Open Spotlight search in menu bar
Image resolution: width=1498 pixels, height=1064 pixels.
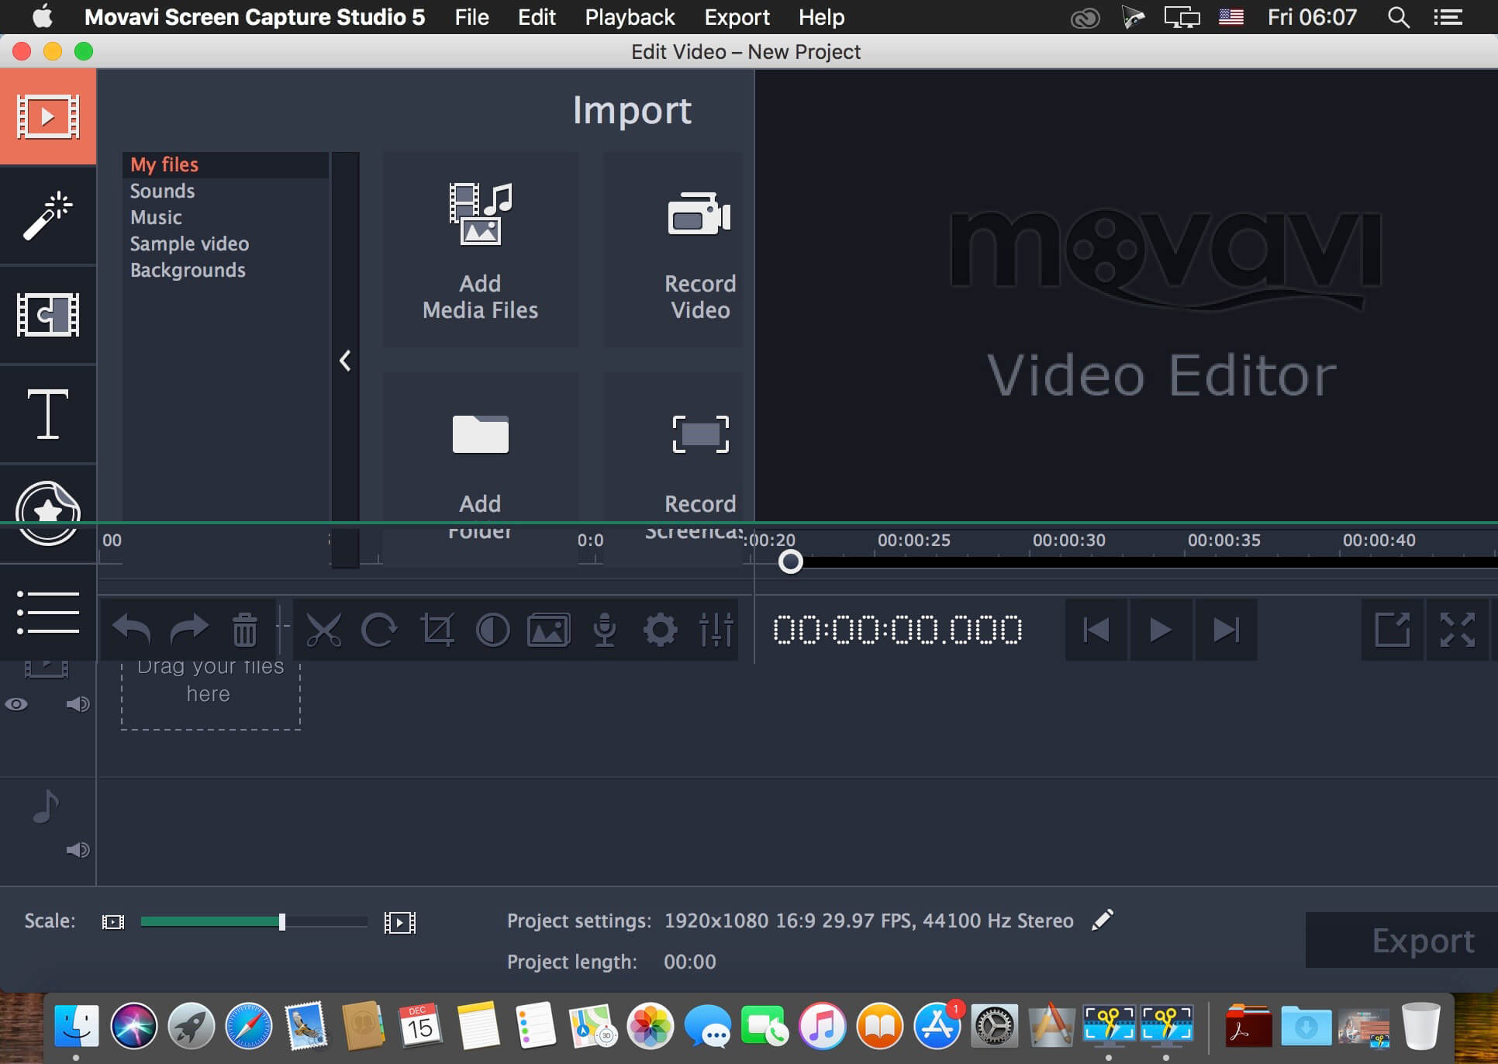[1398, 17]
